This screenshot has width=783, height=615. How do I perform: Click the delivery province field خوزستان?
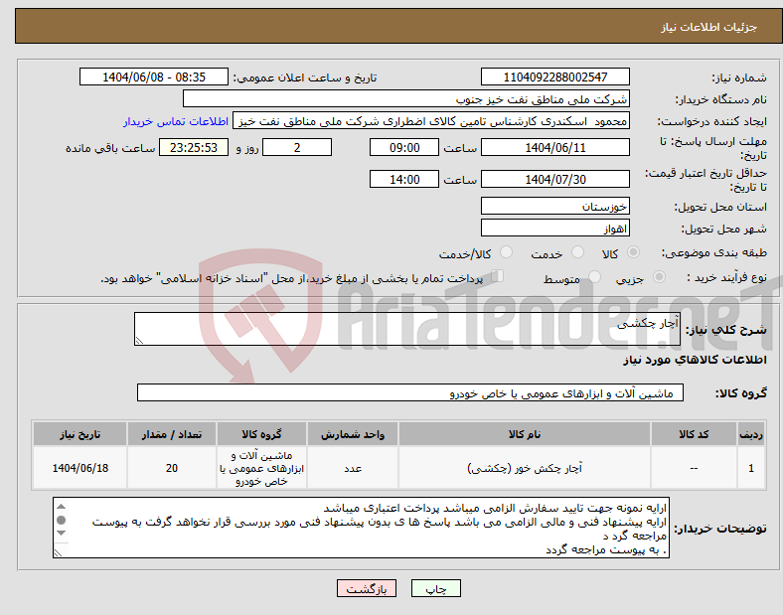[555, 206]
